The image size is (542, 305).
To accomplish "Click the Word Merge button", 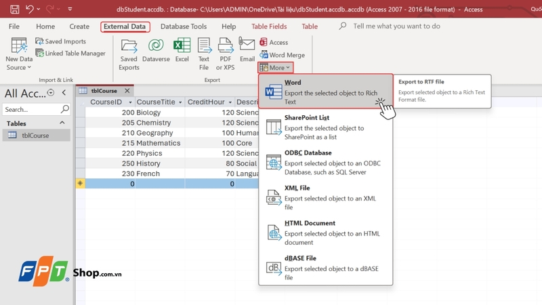I will click(282, 55).
